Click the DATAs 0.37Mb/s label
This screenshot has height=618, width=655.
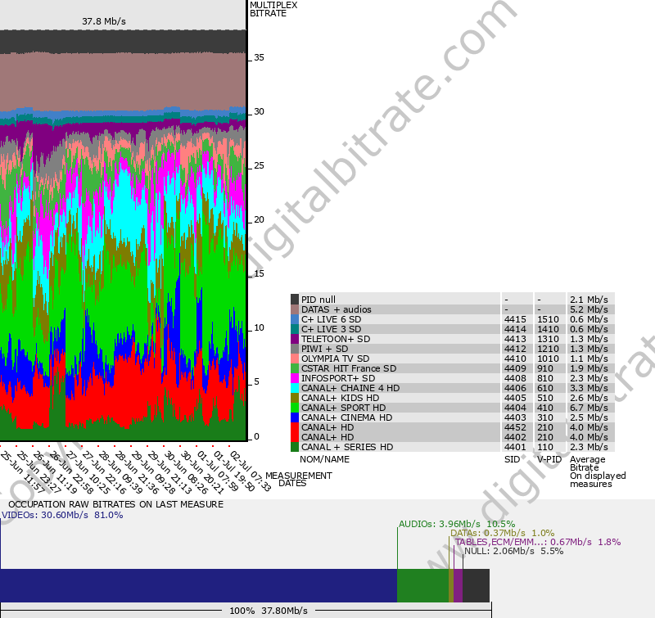point(502,533)
